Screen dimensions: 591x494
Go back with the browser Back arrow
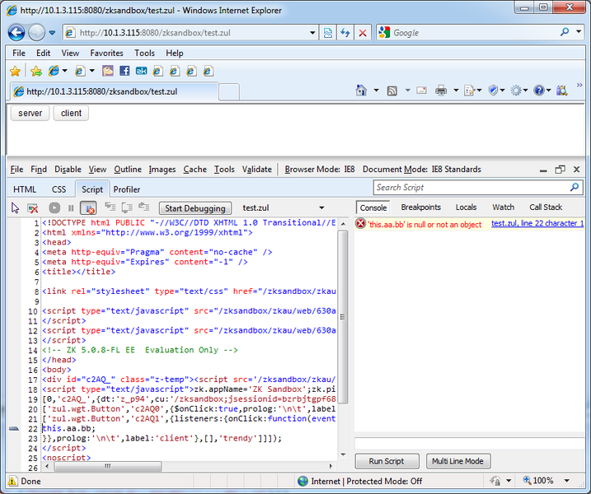pyautogui.click(x=16, y=32)
